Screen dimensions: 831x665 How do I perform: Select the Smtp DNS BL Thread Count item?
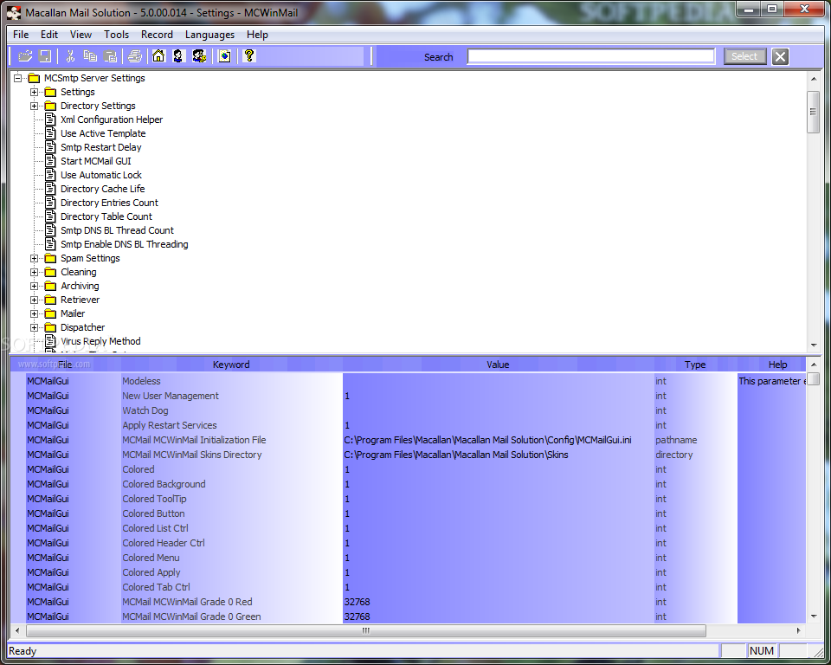tap(117, 230)
